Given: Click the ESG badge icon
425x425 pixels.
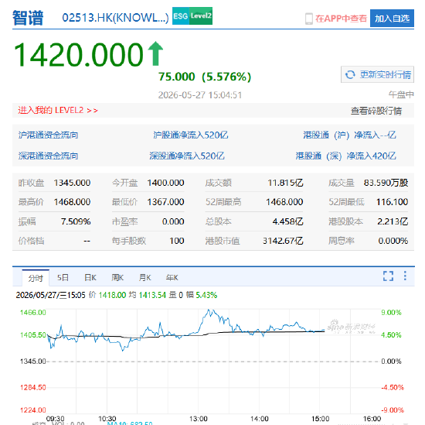Looking at the screenshot, I should pos(181,16).
